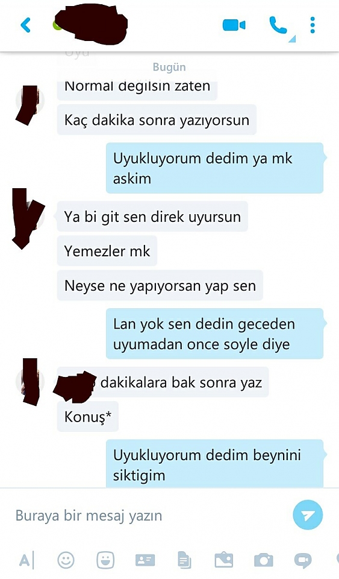Tap the message field 'Buraya bir mesaj yazın'
Screen dimensions: 339x579
tap(148, 515)
